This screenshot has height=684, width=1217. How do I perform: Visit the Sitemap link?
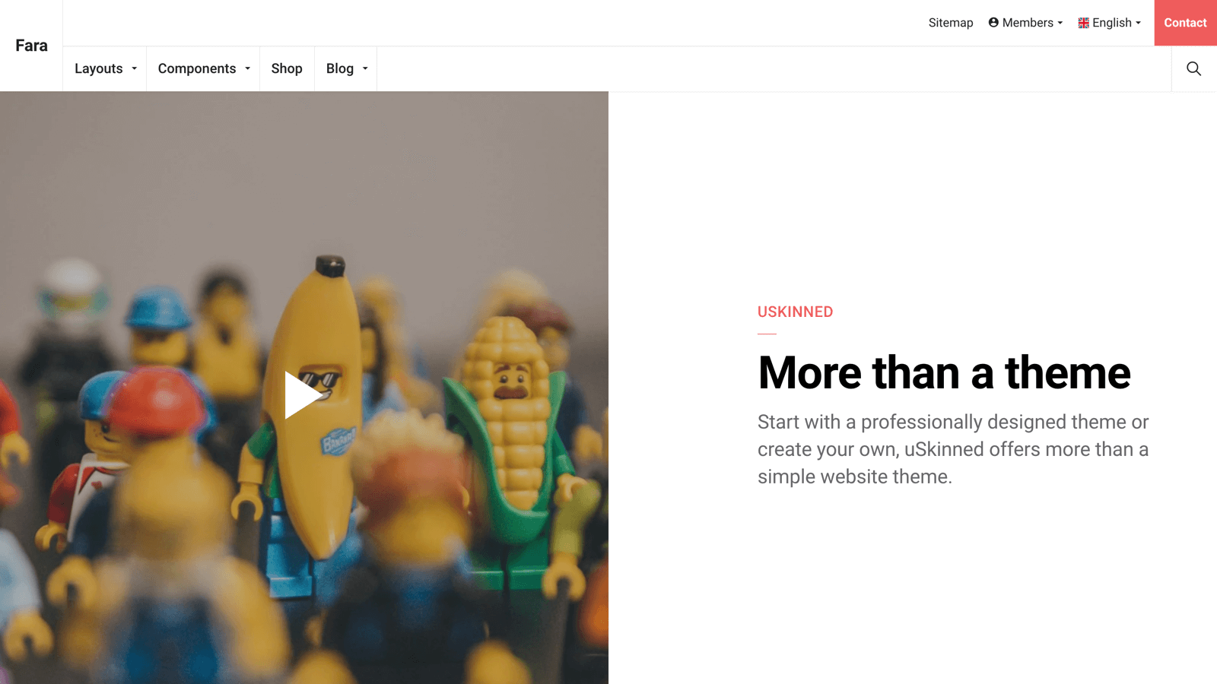tap(951, 23)
